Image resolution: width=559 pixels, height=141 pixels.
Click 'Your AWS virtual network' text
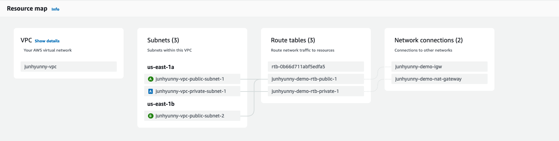pyautogui.click(x=48, y=50)
